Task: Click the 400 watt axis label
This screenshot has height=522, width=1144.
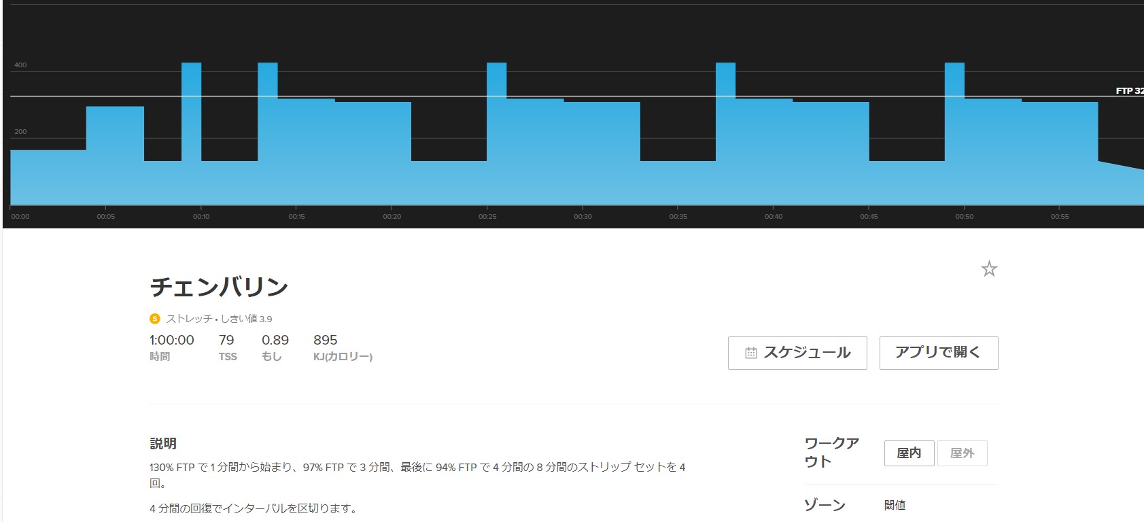Action: [20, 65]
